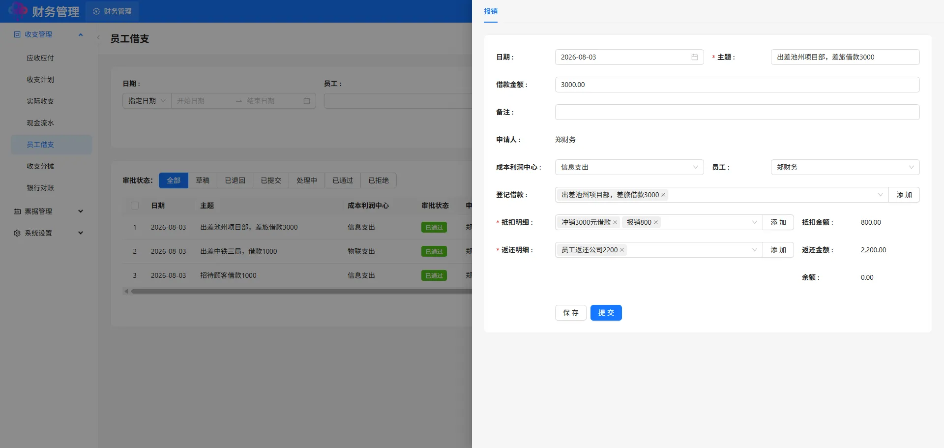Click the 财务管理 header tab

point(112,11)
